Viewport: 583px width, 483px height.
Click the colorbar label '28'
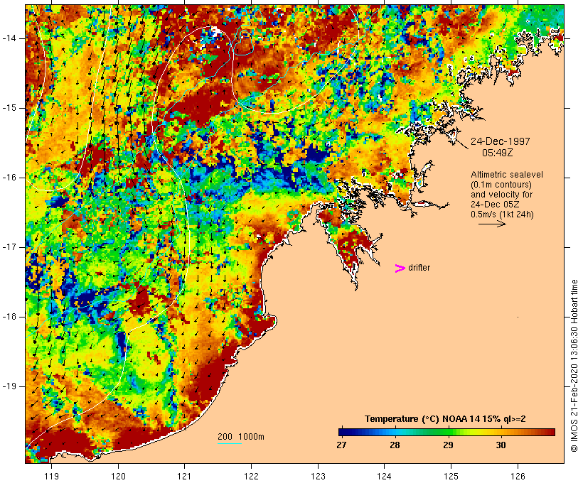pos(395,445)
